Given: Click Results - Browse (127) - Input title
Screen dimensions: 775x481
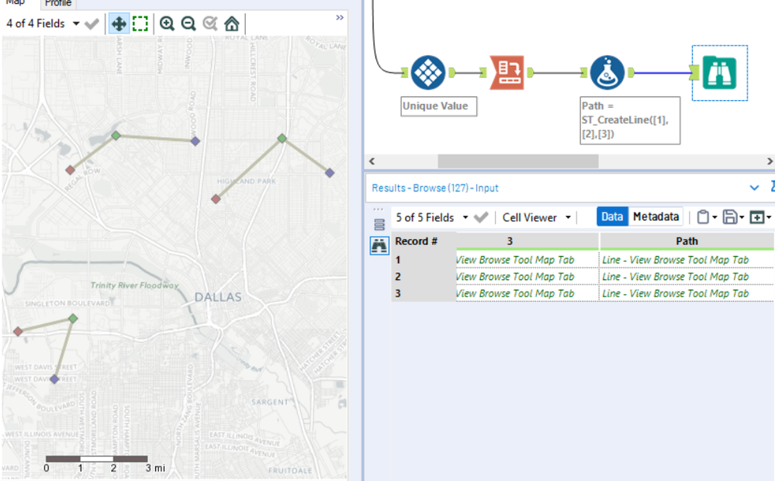Looking at the screenshot, I should (435, 188).
